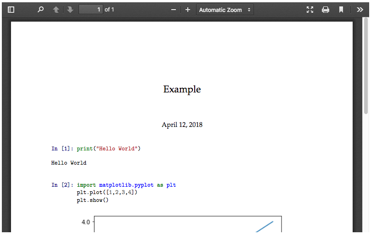
Task: Zoom out with the minus button
Action: tap(174, 10)
